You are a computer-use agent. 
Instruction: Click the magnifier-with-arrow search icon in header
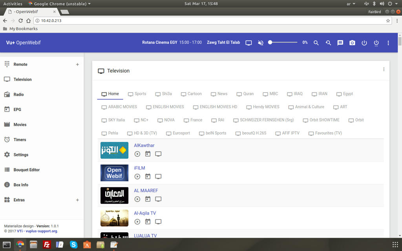point(328,43)
